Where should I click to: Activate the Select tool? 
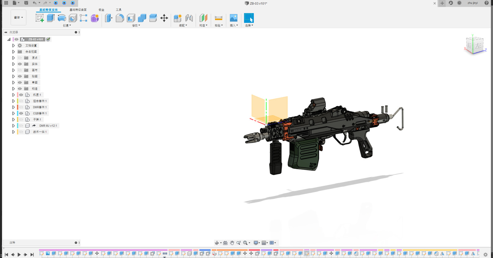249,18
